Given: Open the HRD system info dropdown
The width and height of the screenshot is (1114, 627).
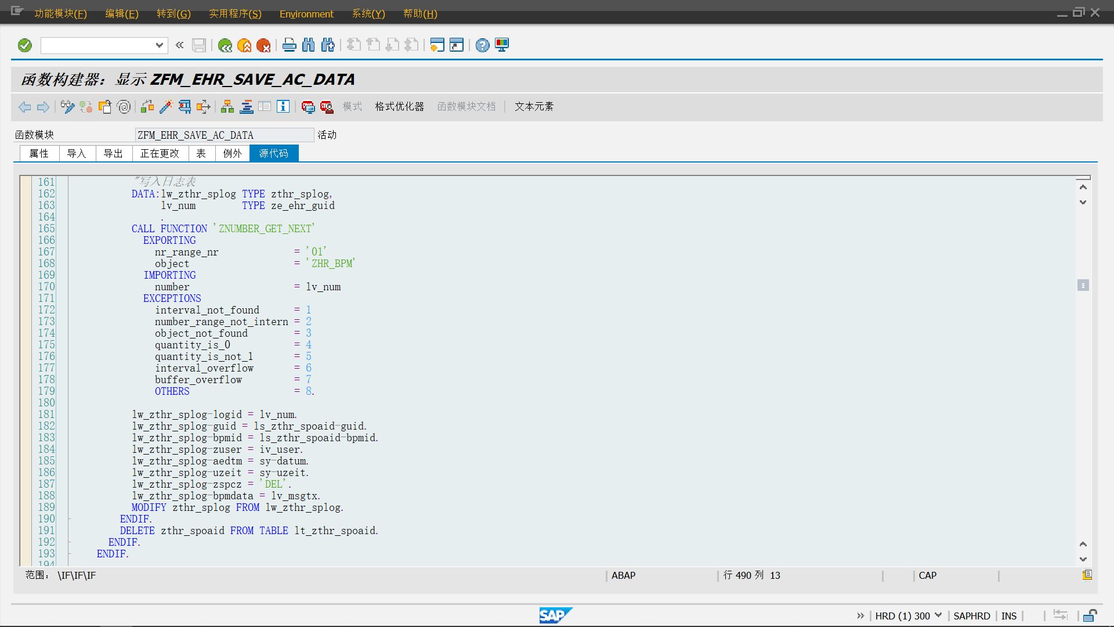Looking at the screenshot, I should (938, 615).
